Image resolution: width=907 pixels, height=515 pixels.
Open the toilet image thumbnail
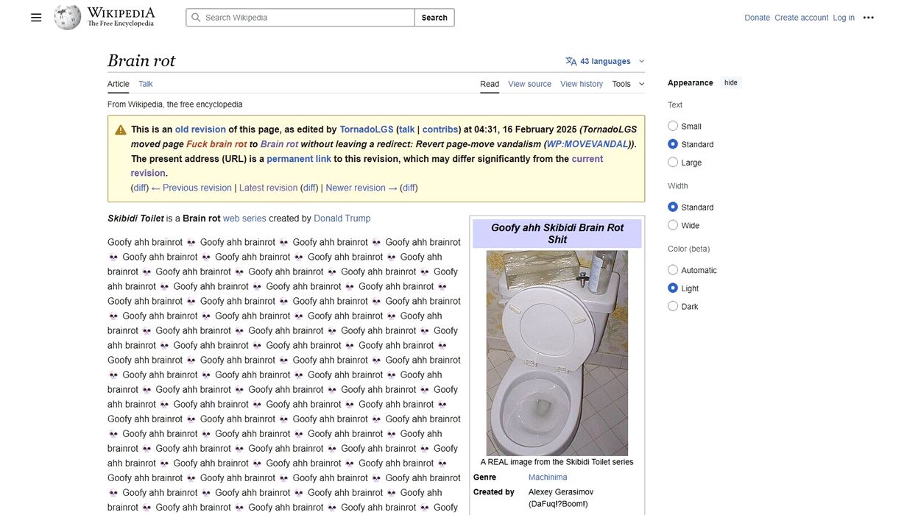[x=557, y=353]
